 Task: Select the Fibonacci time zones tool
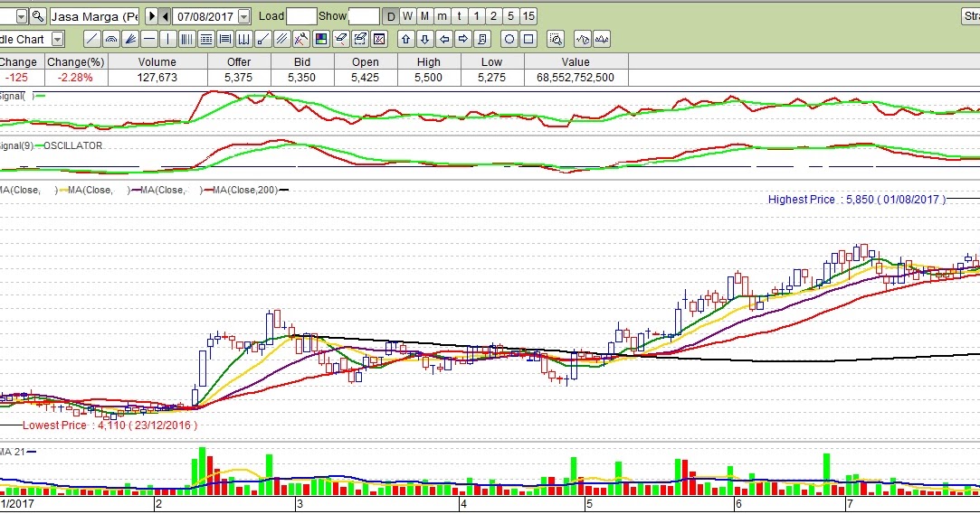244,40
